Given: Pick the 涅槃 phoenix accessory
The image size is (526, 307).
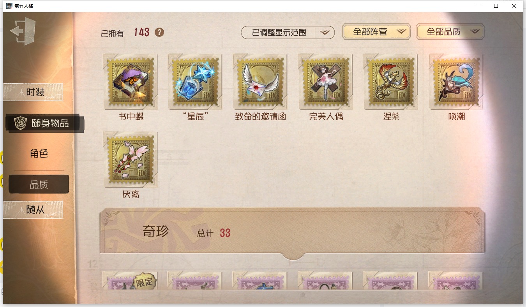Looking at the screenshot, I should click(391, 81).
